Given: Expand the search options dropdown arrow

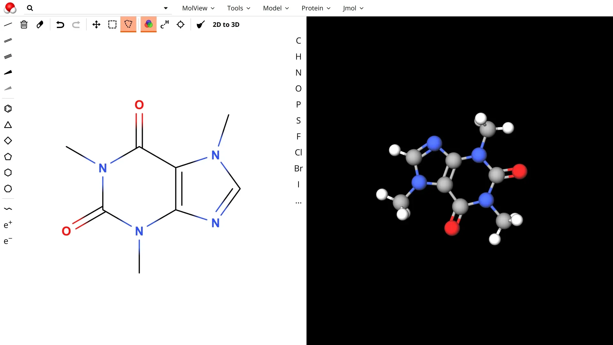Looking at the screenshot, I should (165, 8).
